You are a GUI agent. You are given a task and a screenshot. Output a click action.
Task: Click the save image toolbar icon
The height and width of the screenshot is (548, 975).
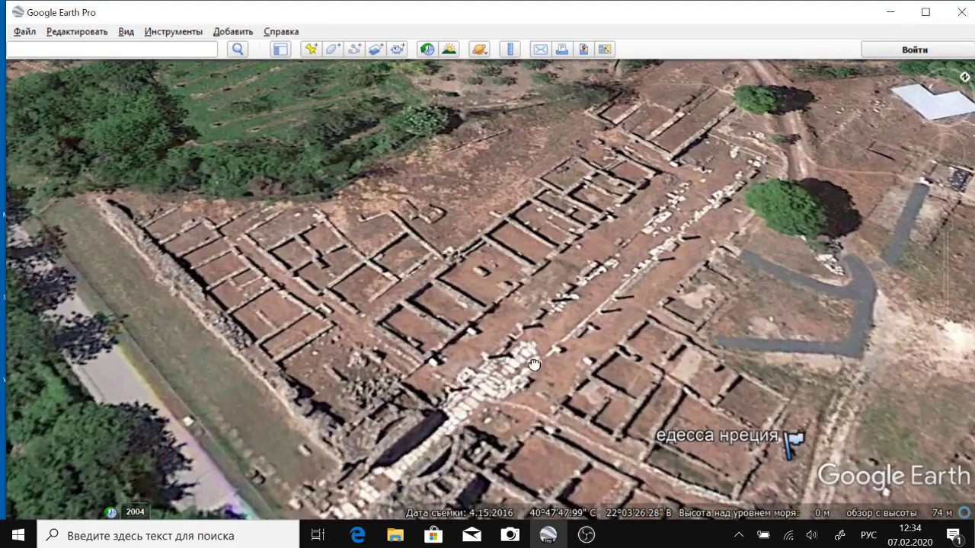pyautogui.click(x=583, y=49)
